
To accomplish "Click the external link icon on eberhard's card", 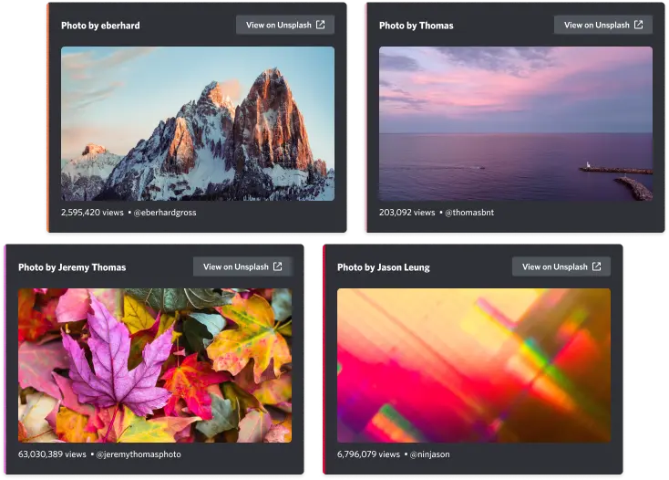I will pos(320,25).
